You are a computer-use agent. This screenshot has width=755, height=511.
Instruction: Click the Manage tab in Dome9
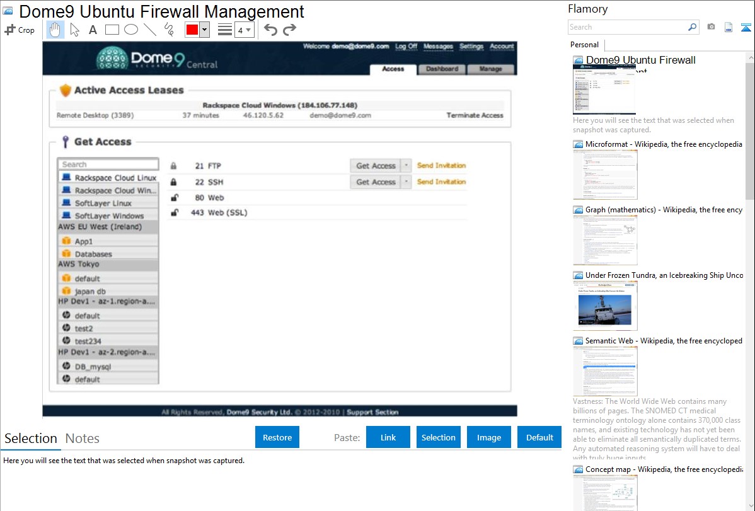point(491,69)
